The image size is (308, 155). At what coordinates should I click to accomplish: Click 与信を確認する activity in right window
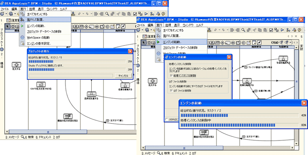click(x=283, y=60)
